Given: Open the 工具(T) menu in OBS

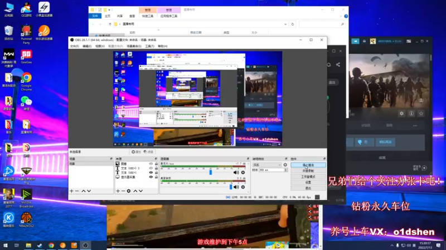Looking at the screenshot, I should [x=149, y=46].
